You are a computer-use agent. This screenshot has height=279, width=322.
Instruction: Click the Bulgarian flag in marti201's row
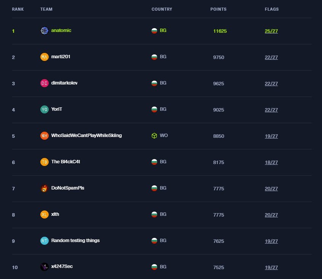pyautogui.click(x=154, y=57)
